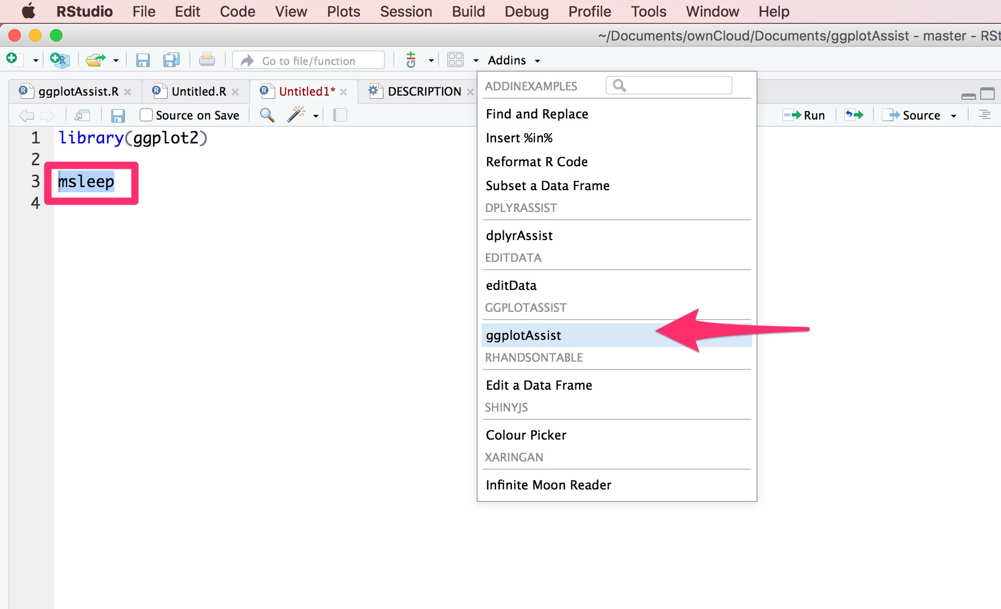Image resolution: width=1001 pixels, height=609 pixels.
Task: Click the Save toolbar icon
Action: pos(142,59)
